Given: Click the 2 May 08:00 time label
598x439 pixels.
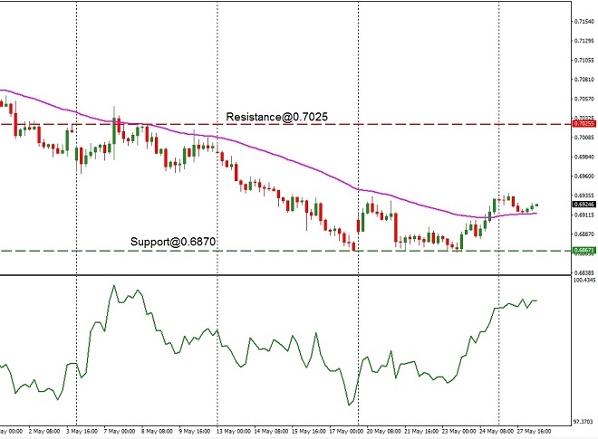Looking at the screenshot, I should click(x=44, y=432).
